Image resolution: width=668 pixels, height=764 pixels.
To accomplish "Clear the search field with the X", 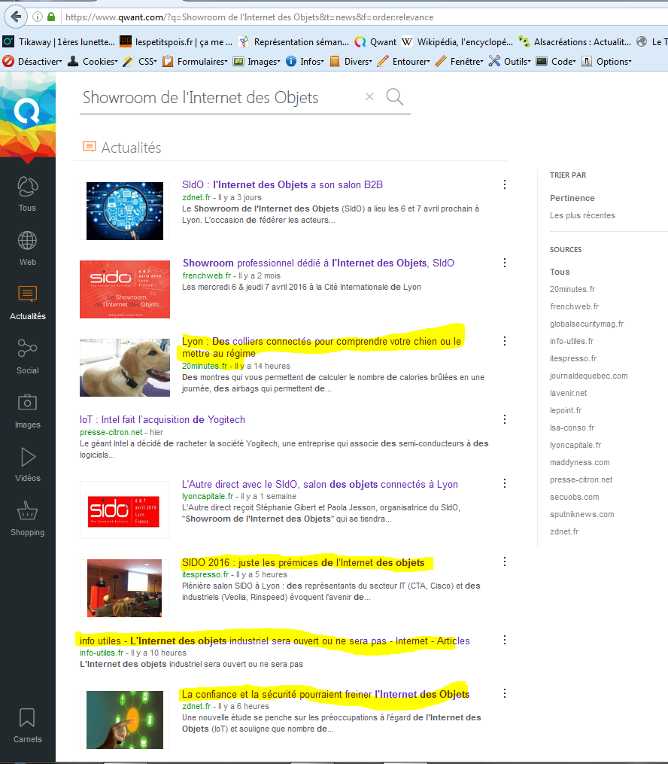I will point(369,96).
